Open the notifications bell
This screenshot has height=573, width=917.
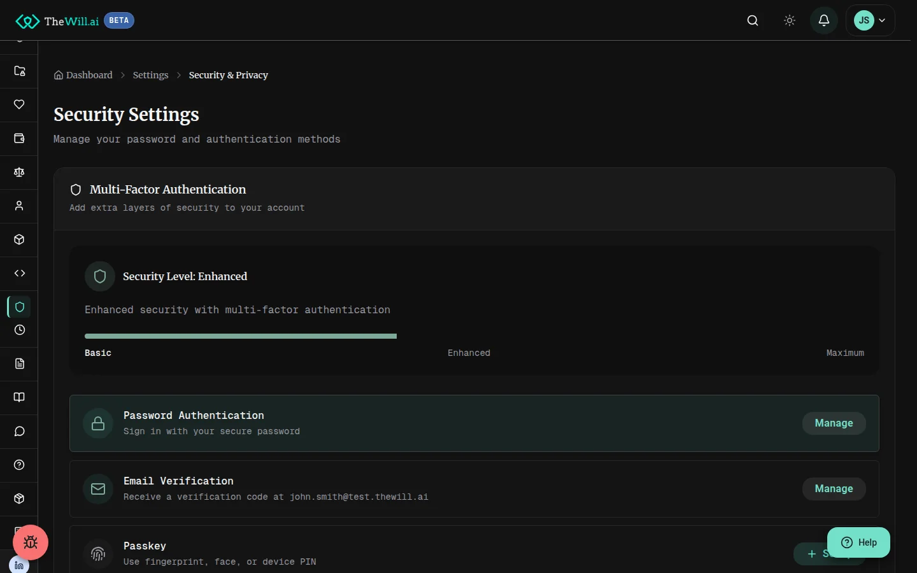pos(824,20)
